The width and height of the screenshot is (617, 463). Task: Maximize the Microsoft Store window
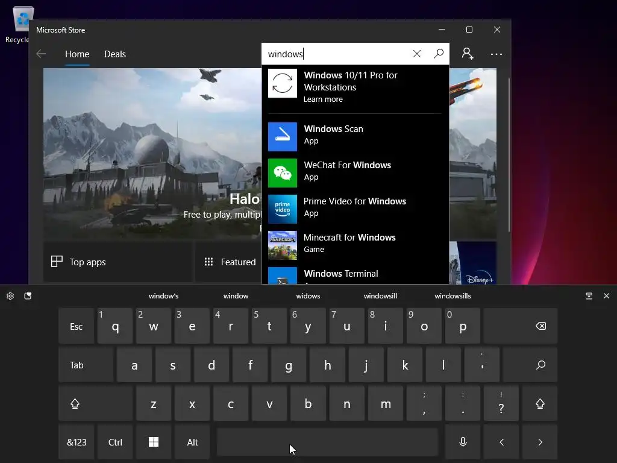coord(469,30)
